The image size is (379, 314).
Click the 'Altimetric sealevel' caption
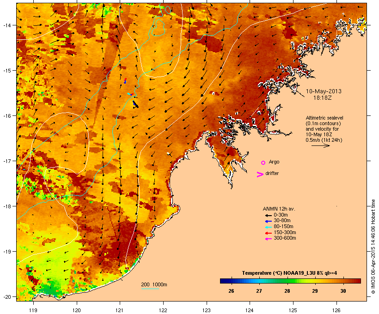click(324, 118)
